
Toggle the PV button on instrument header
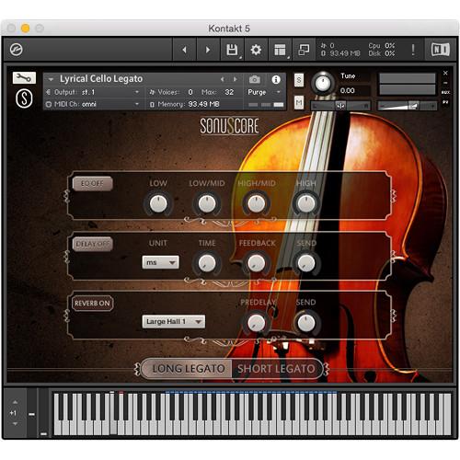click(x=445, y=102)
